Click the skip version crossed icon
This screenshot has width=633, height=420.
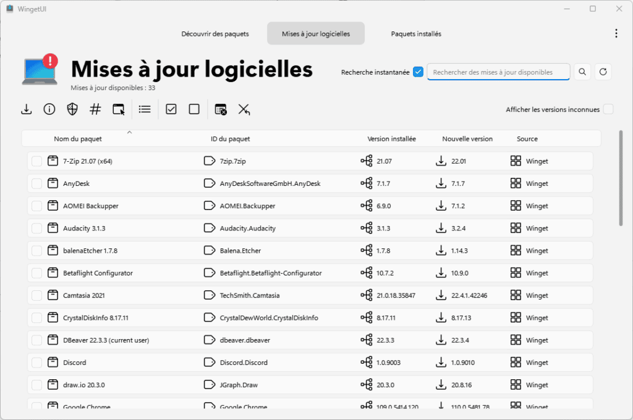244,109
